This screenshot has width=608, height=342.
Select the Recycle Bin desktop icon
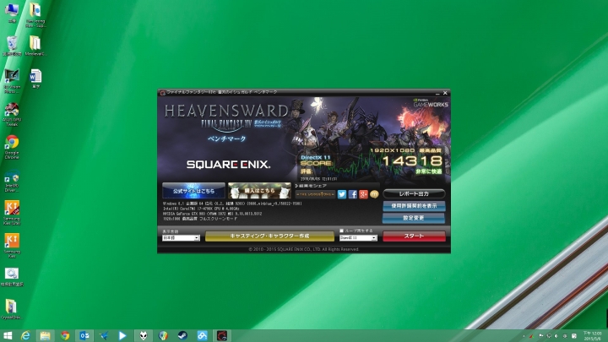click(x=12, y=46)
